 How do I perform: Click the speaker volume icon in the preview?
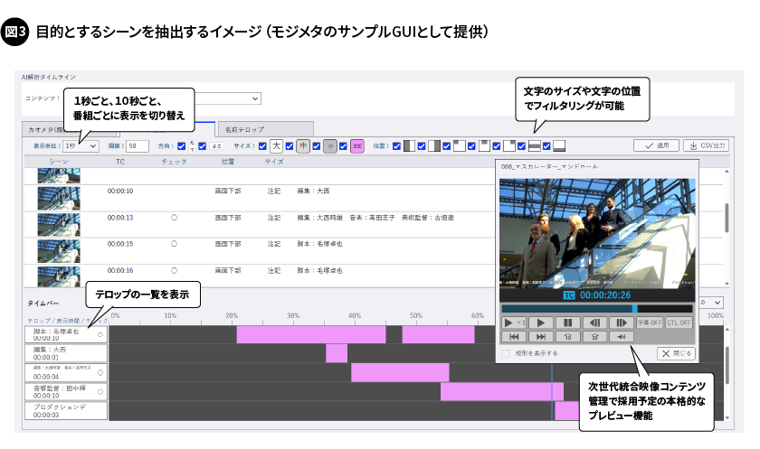[622, 337]
